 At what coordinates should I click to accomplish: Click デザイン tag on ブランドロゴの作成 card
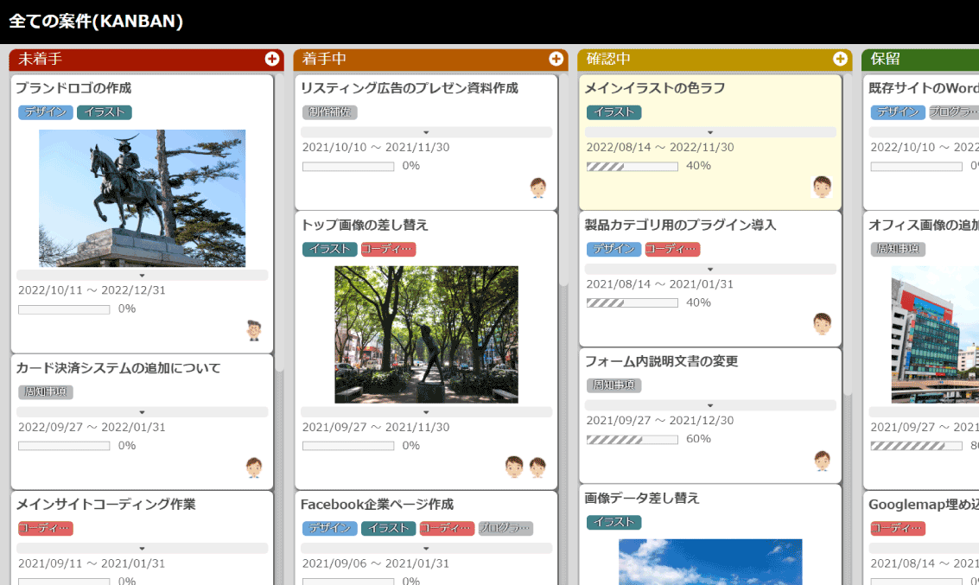click(x=46, y=112)
